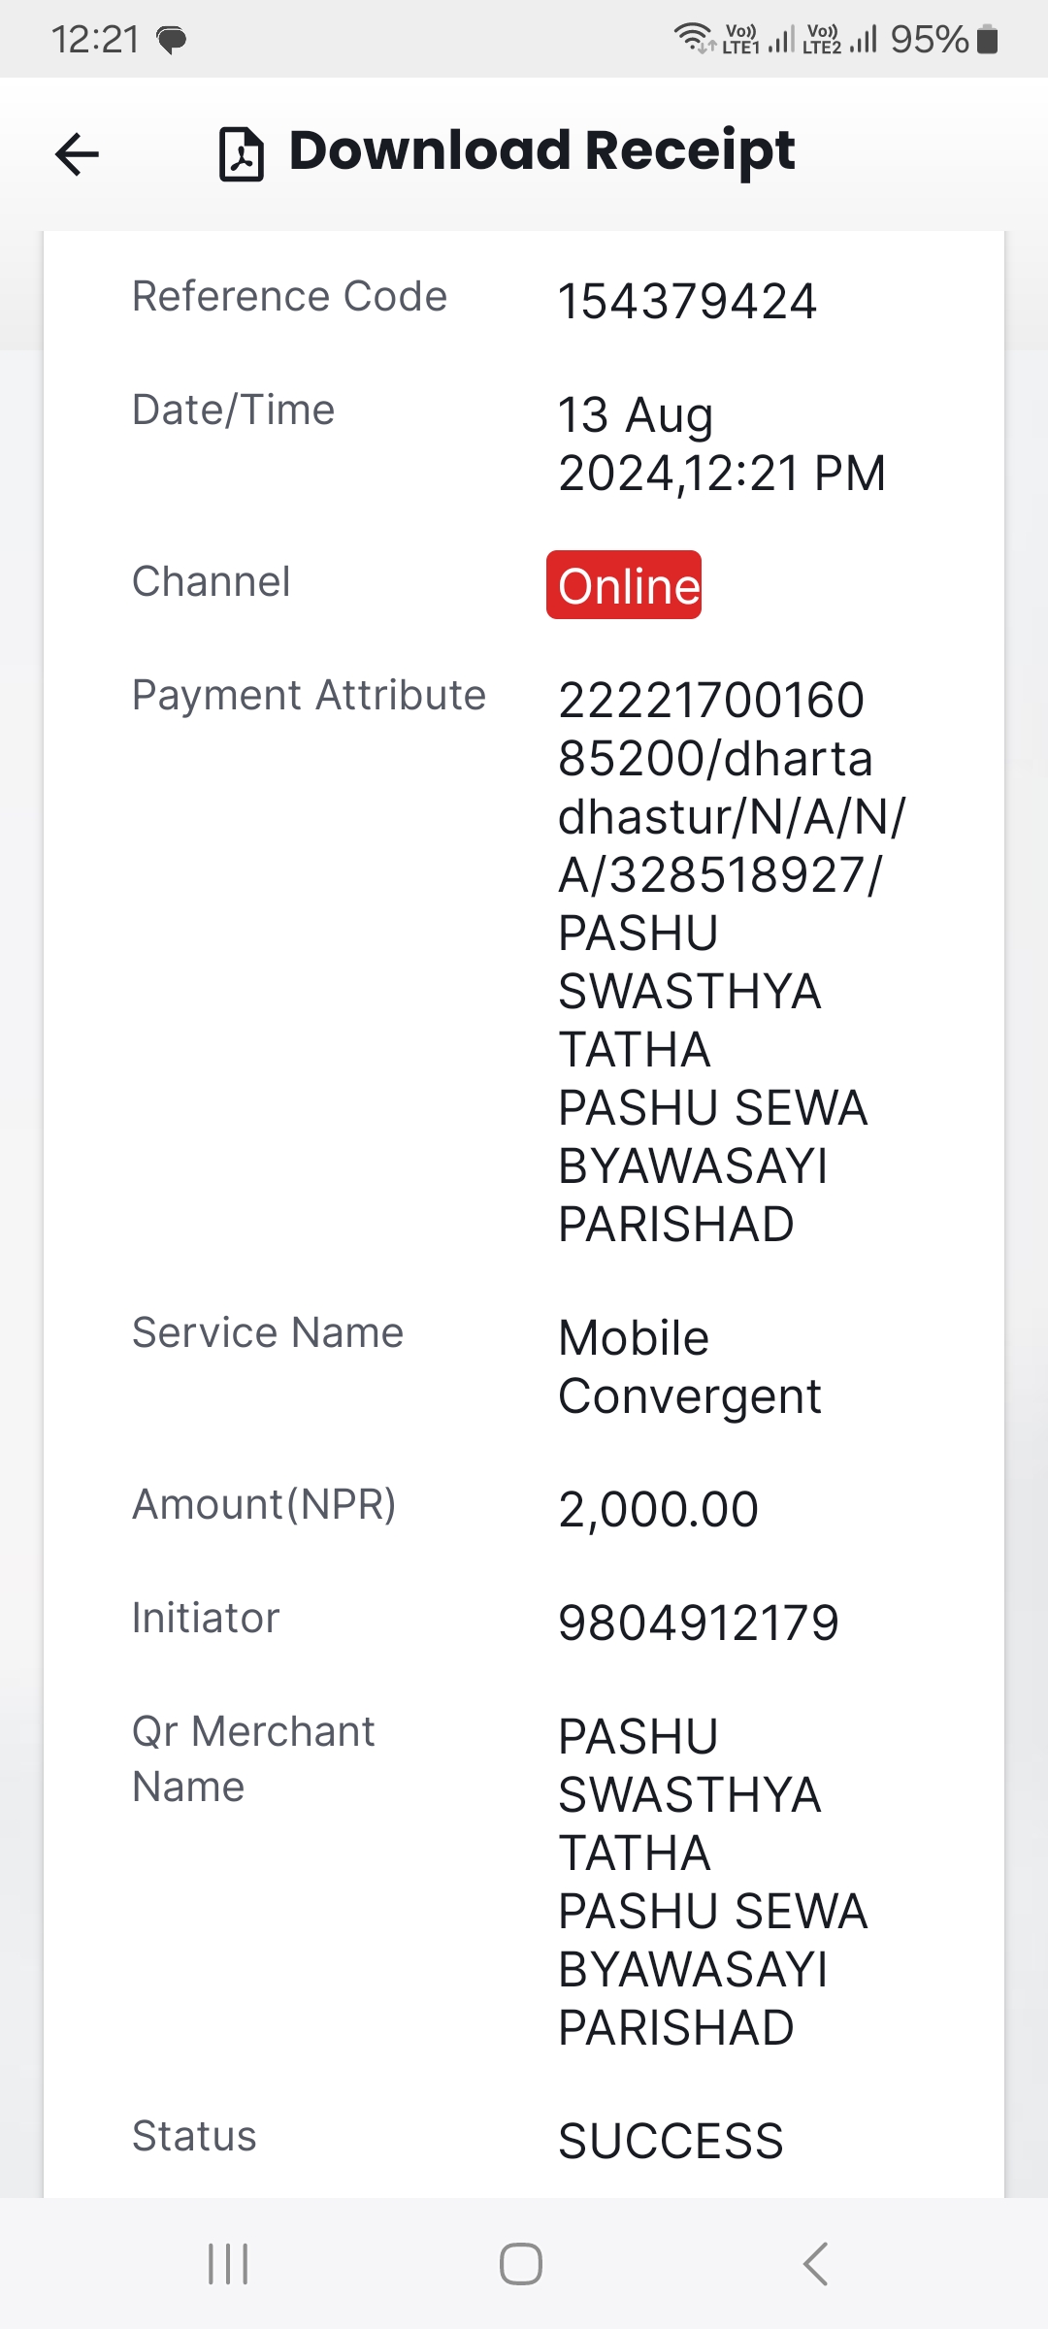Tap the Android recent apps button
This screenshot has height=2329, width=1048.
tap(229, 2264)
